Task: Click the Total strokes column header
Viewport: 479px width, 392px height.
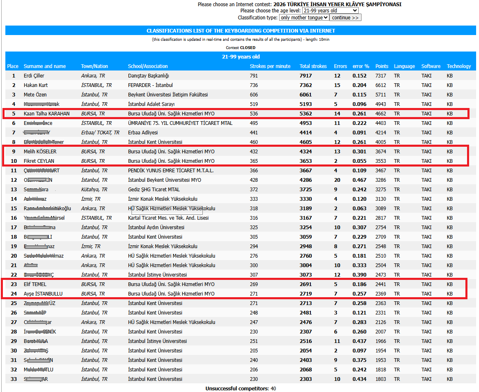Action: pyautogui.click(x=313, y=66)
